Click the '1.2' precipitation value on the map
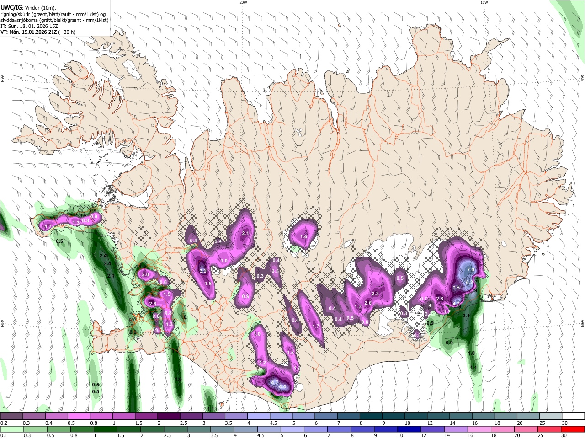Screen dimensions: 585x439 tap(262, 362)
